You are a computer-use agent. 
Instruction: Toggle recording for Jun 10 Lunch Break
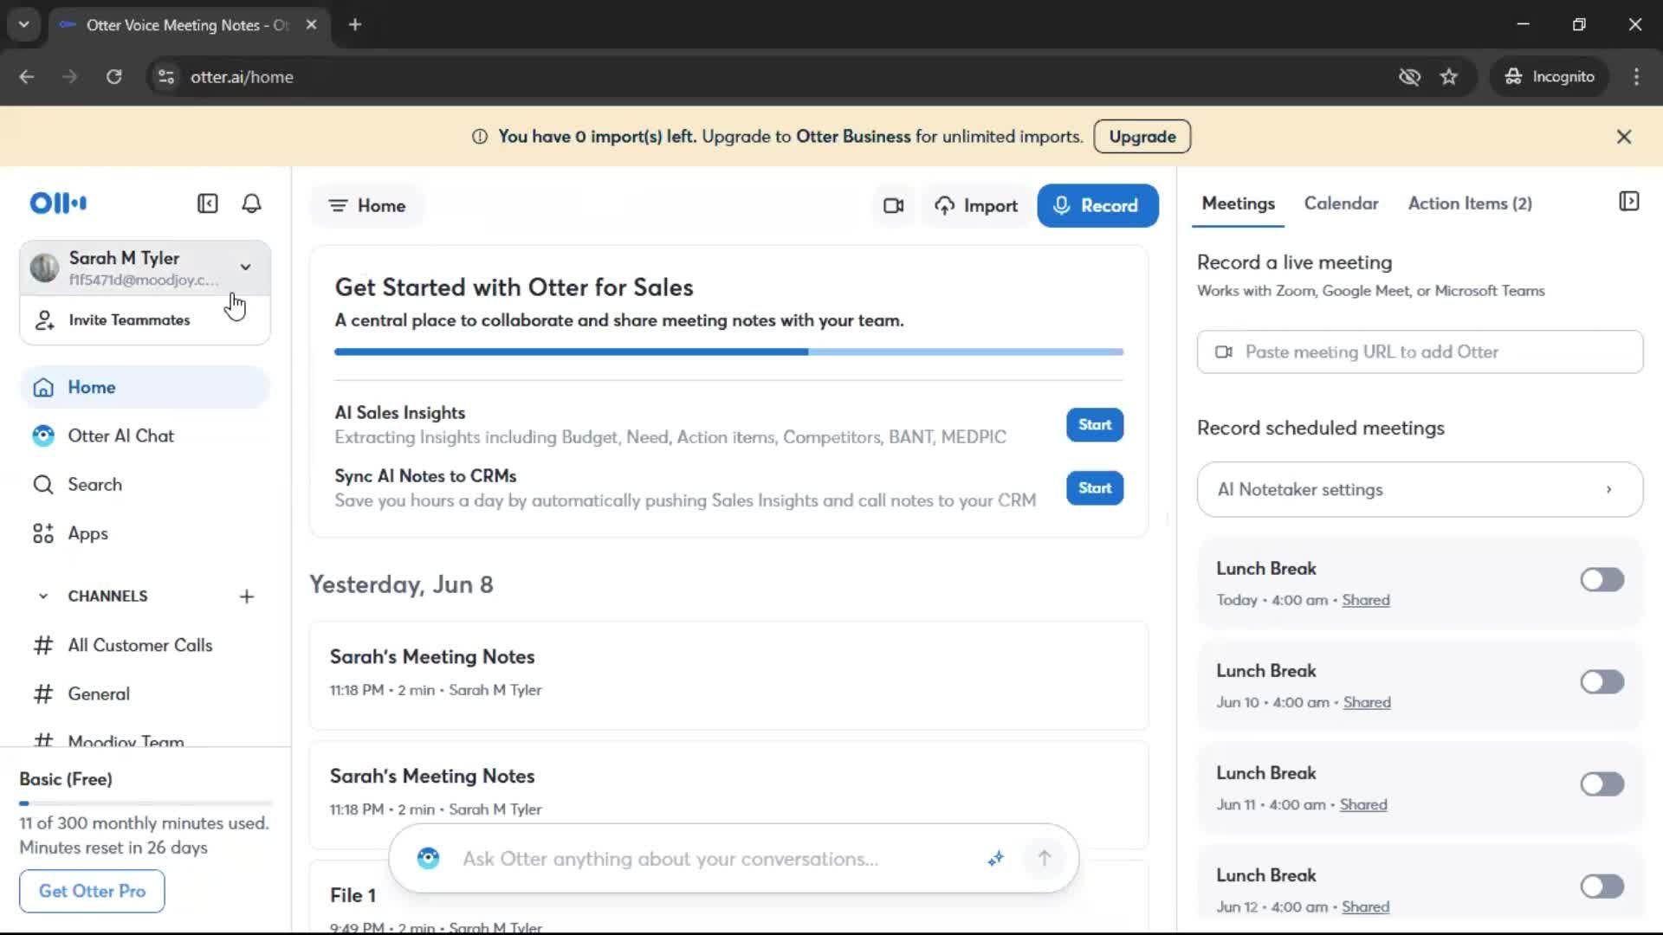point(1602,682)
